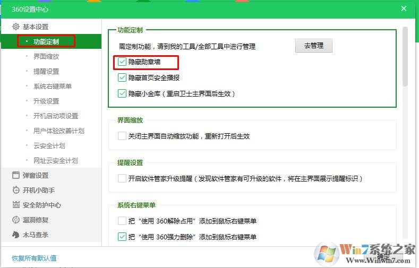Enable 开启软件管家升级提醒 checkbox
The height and width of the screenshot is (268, 419).
coord(122,178)
